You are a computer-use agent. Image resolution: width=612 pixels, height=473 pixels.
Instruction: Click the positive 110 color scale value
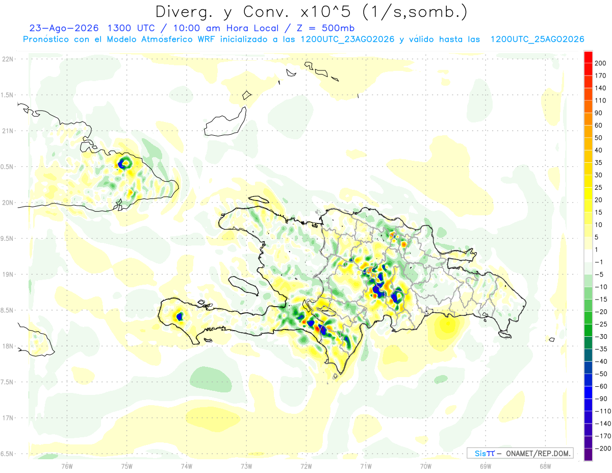[600, 101]
